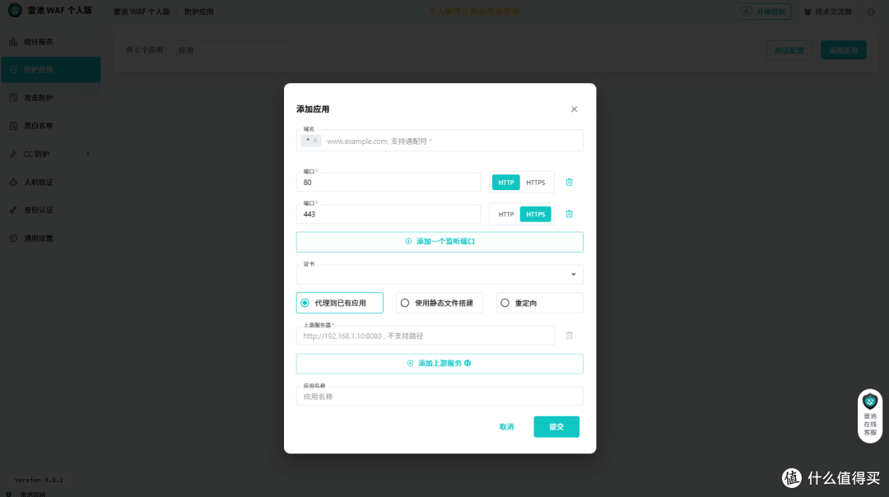
Task: Open 技术交流群 link in header
Action: coord(828,12)
